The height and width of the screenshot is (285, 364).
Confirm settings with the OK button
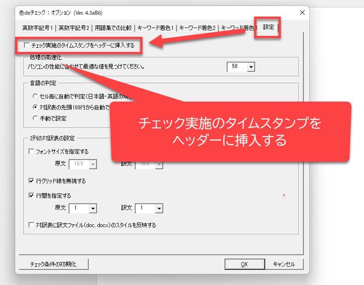coord(244,264)
